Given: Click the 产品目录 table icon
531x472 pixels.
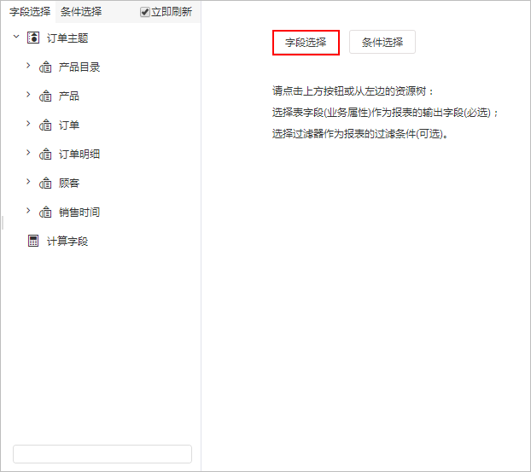Looking at the screenshot, I should tap(45, 67).
